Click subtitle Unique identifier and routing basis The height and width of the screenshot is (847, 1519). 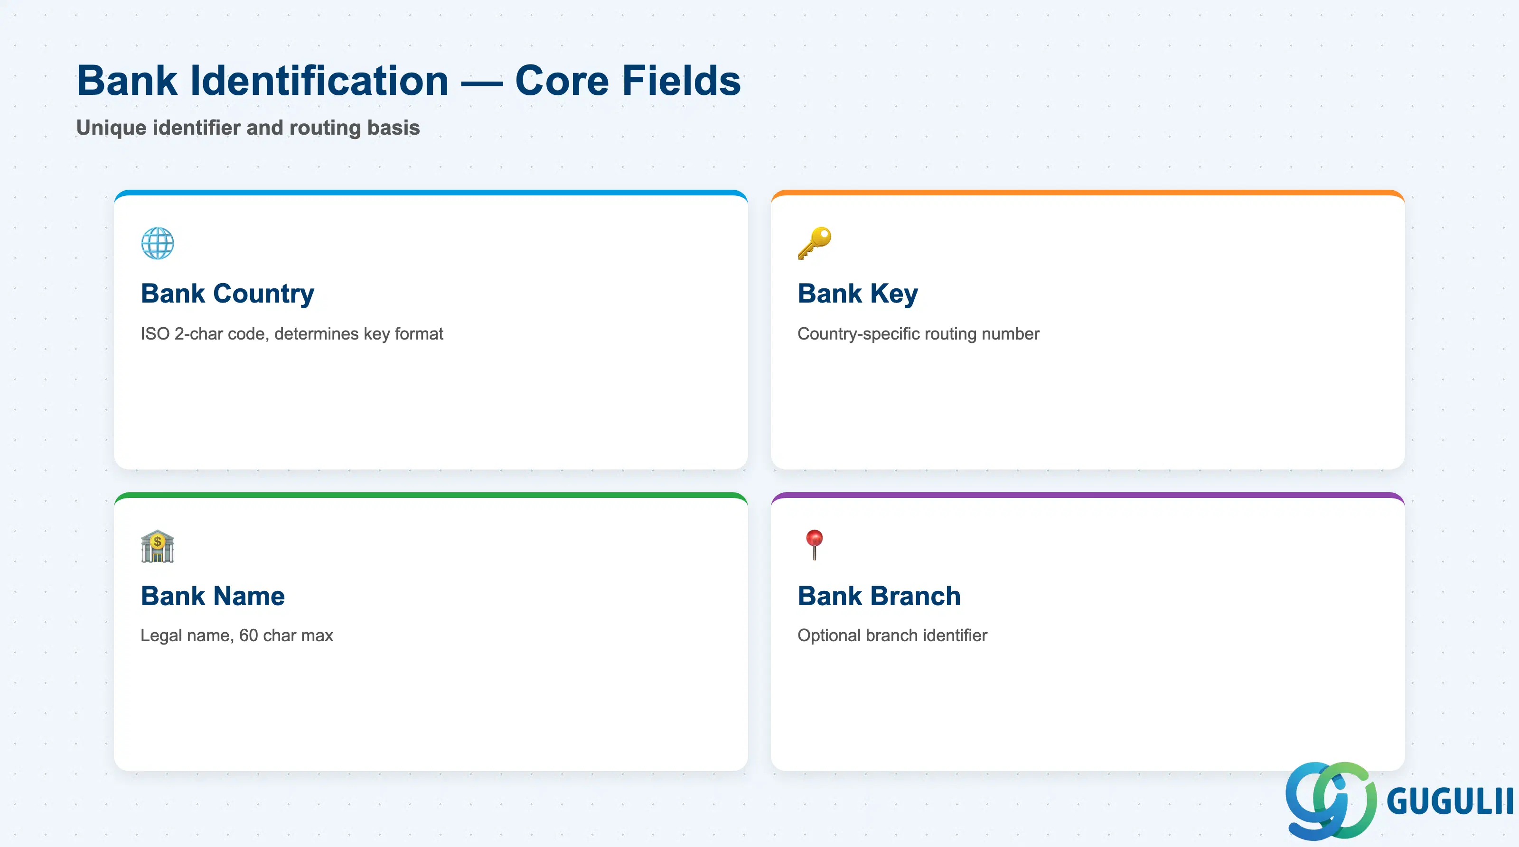pos(248,128)
